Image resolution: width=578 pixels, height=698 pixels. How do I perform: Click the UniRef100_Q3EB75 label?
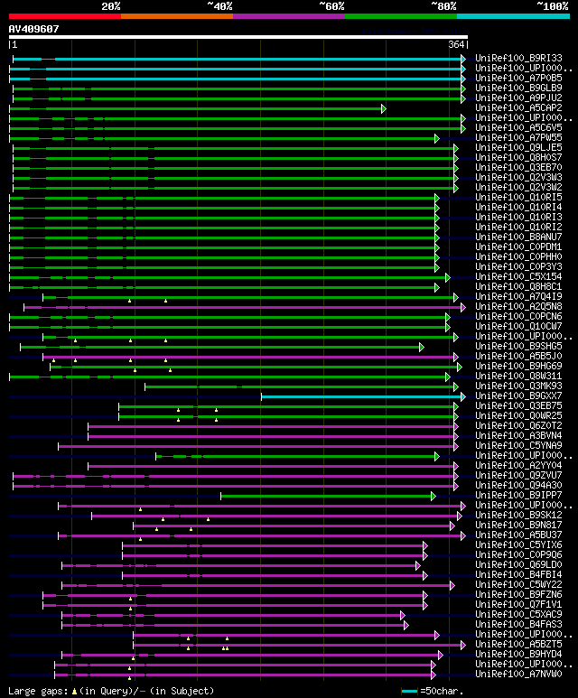tap(518, 406)
